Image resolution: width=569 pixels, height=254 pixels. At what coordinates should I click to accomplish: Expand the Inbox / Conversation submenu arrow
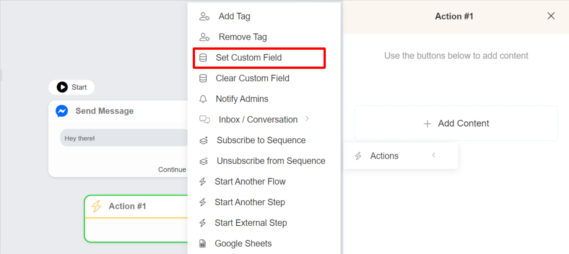point(307,119)
